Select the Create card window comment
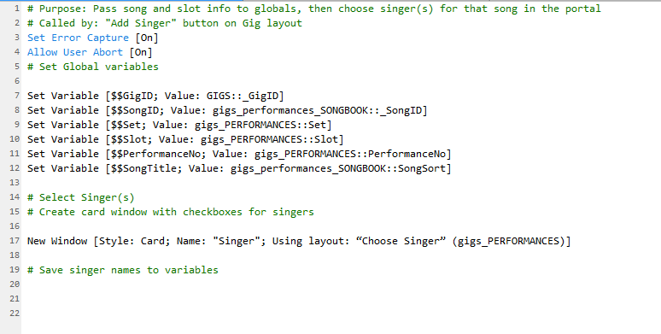The width and height of the screenshot is (661, 334). [171, 212]
